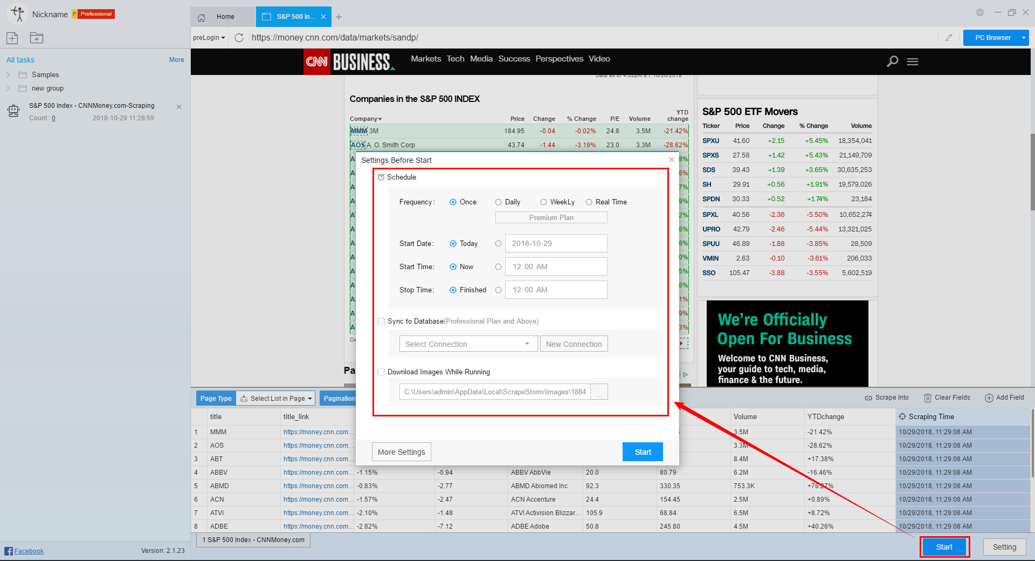
Task: Click the custom start date field
Action: [556, 243]
